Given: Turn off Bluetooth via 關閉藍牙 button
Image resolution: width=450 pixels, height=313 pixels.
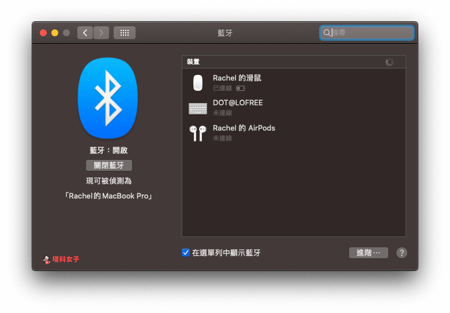Looking at the screenshot, I should [109, 165].
